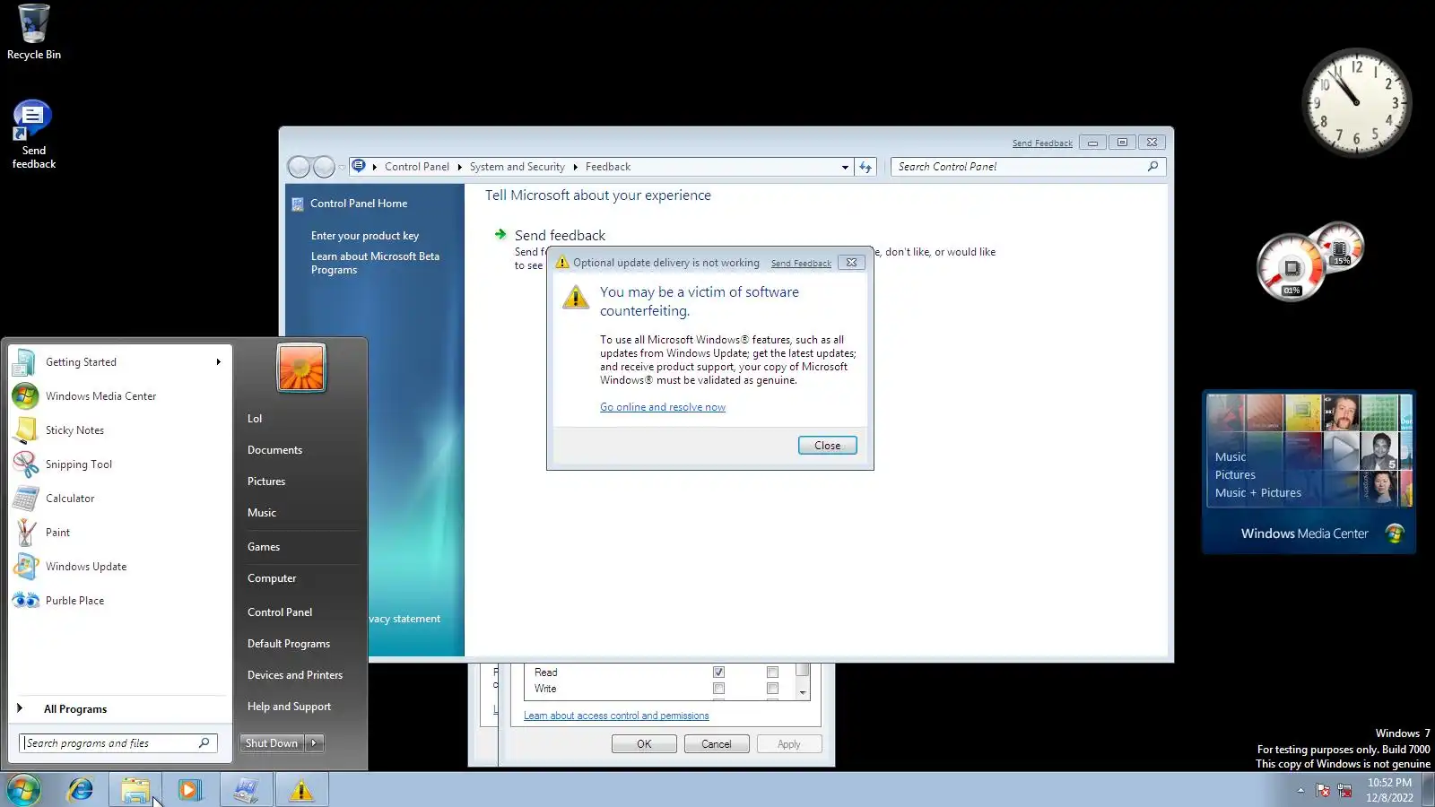This screenshot has width=1435, height=807.
Task: Refresh the Control Panel address bar
Action: [865, 167]
